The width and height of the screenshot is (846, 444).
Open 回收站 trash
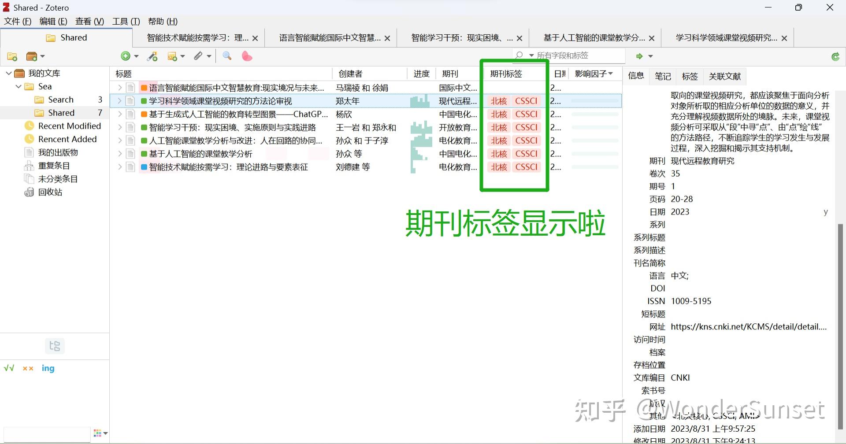pyautogui.click(x=50, y=192)
